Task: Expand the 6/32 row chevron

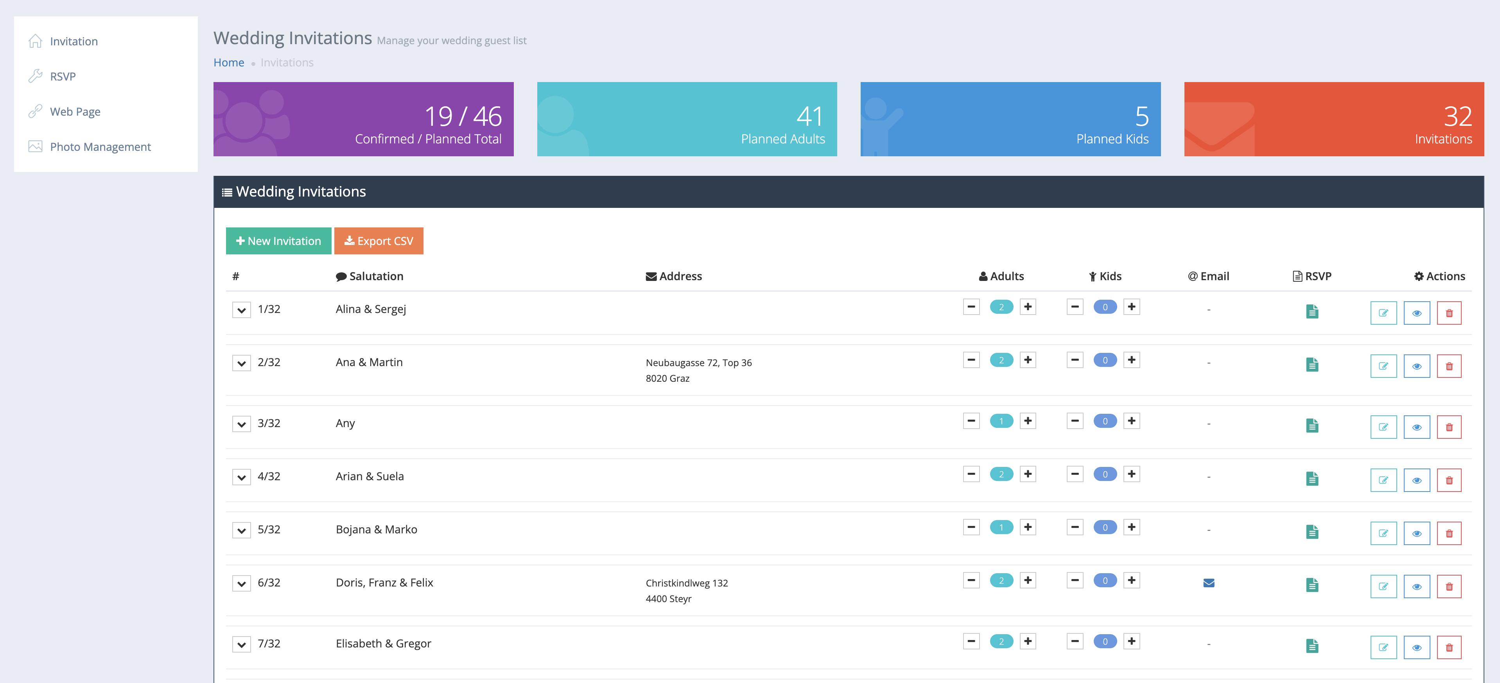Action: (241, 583)
